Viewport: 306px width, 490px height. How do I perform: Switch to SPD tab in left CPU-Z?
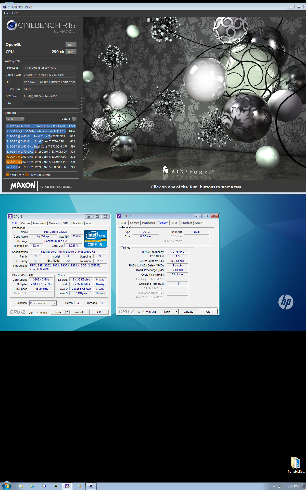point(66,223)
